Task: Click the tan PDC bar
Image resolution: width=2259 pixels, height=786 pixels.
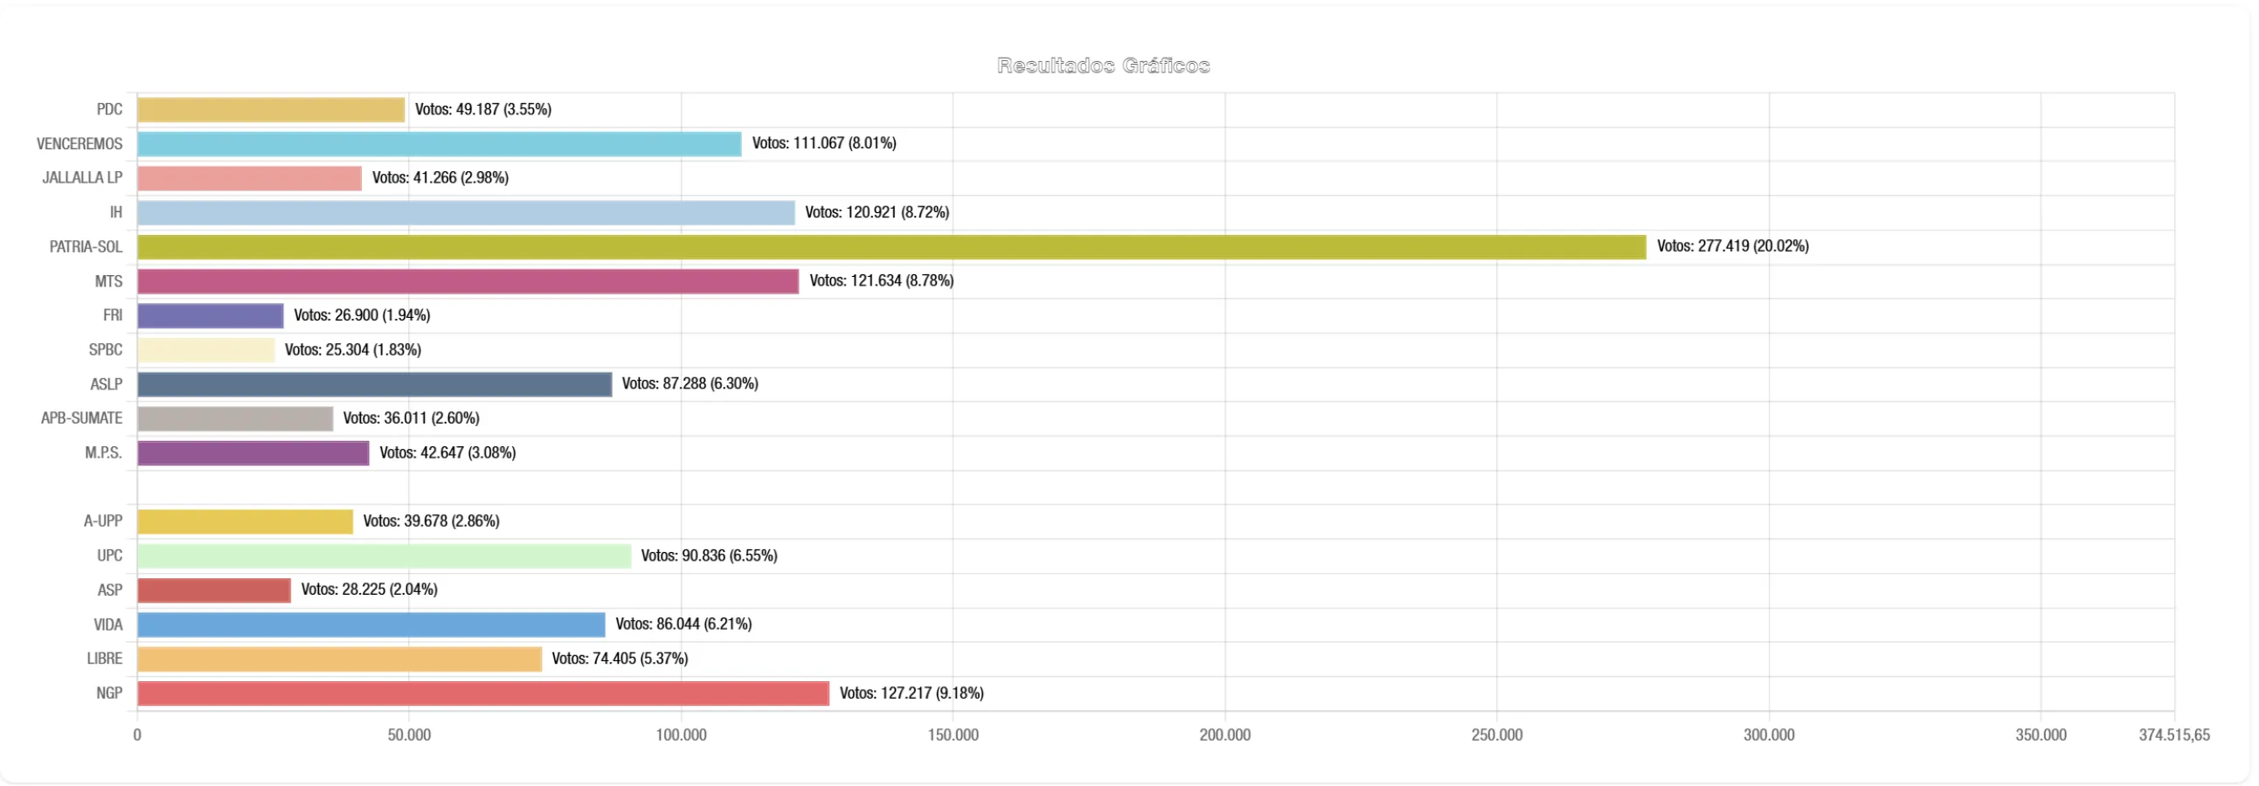Action: coord(271,109)
